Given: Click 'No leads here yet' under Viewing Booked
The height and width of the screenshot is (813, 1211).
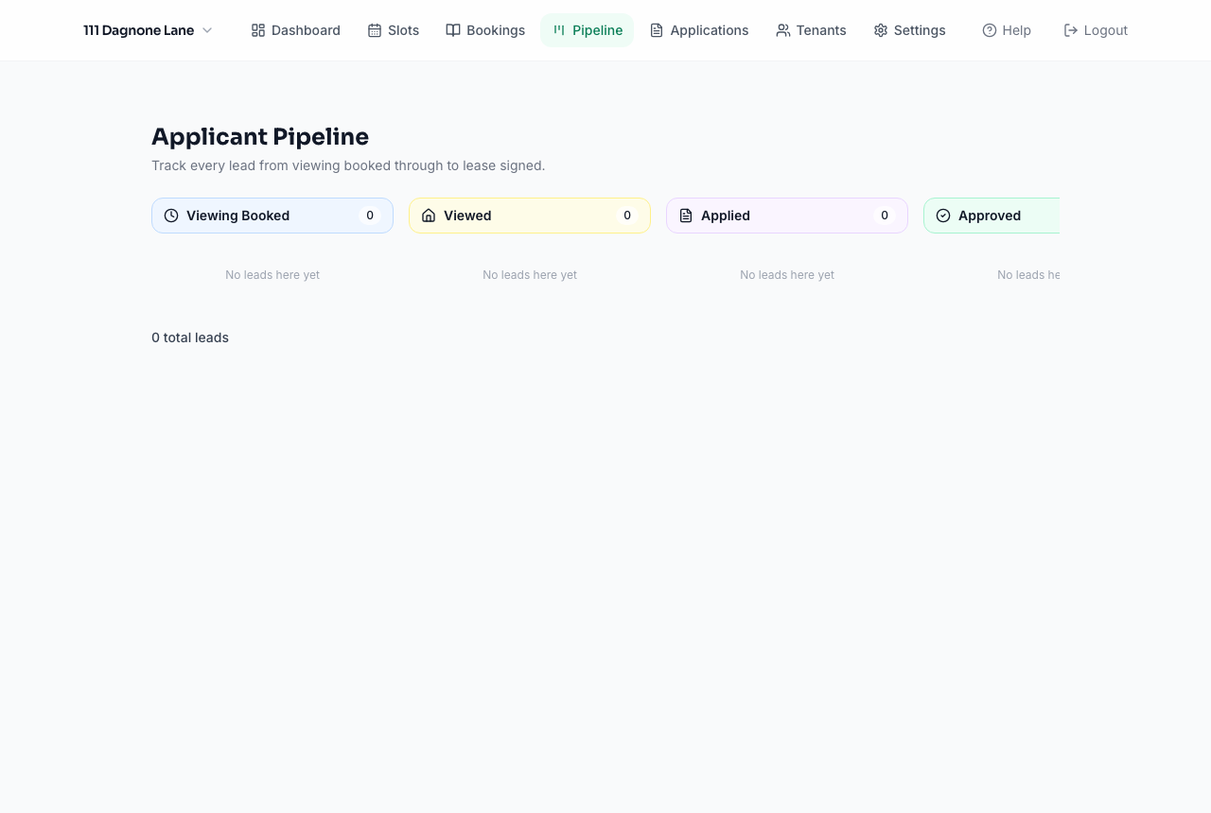Looking at the screenshot, I should pyautogui.click(x=272, y=275).
